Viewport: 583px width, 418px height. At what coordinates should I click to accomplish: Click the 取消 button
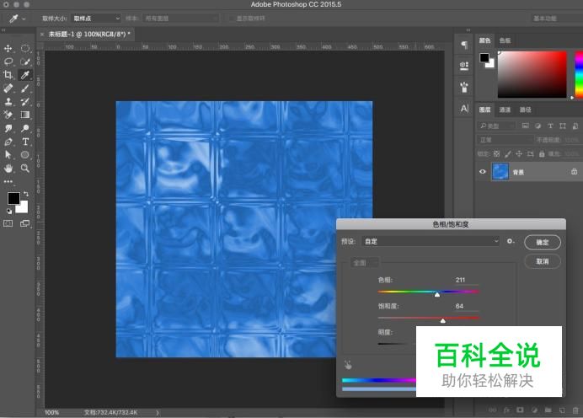tap(542, 261)
